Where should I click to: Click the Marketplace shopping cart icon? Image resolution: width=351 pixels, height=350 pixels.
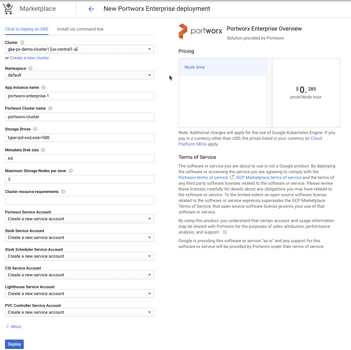coord(8,9)
